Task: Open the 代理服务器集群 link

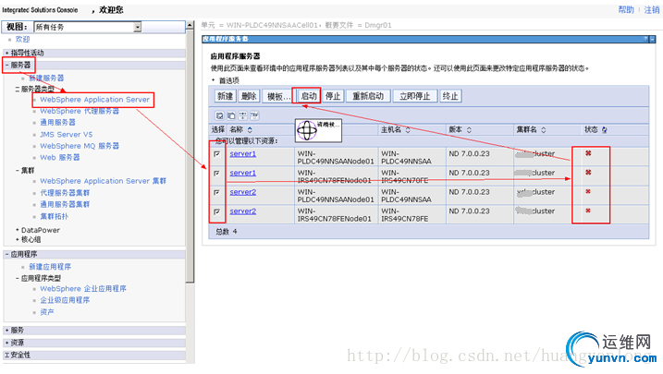Action: click(x=65, y=192)
